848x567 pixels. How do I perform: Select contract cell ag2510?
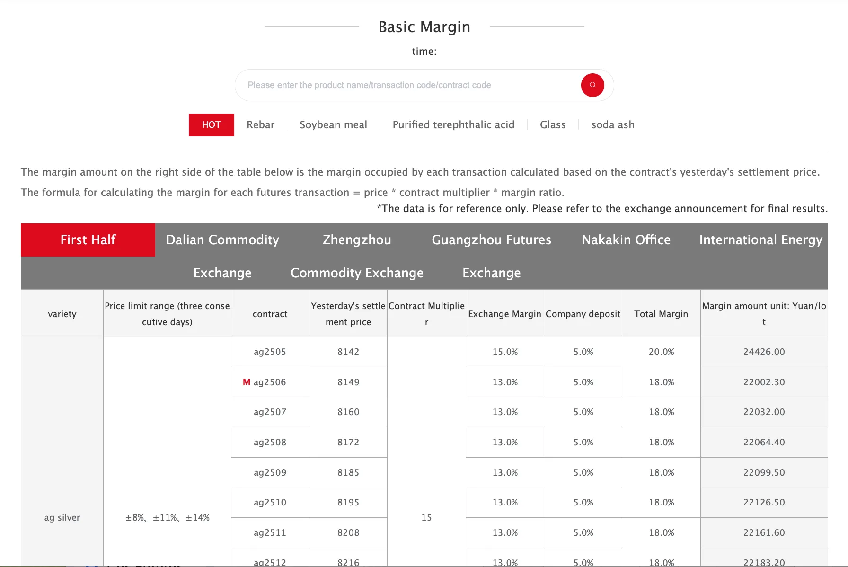tap(270, 503)
